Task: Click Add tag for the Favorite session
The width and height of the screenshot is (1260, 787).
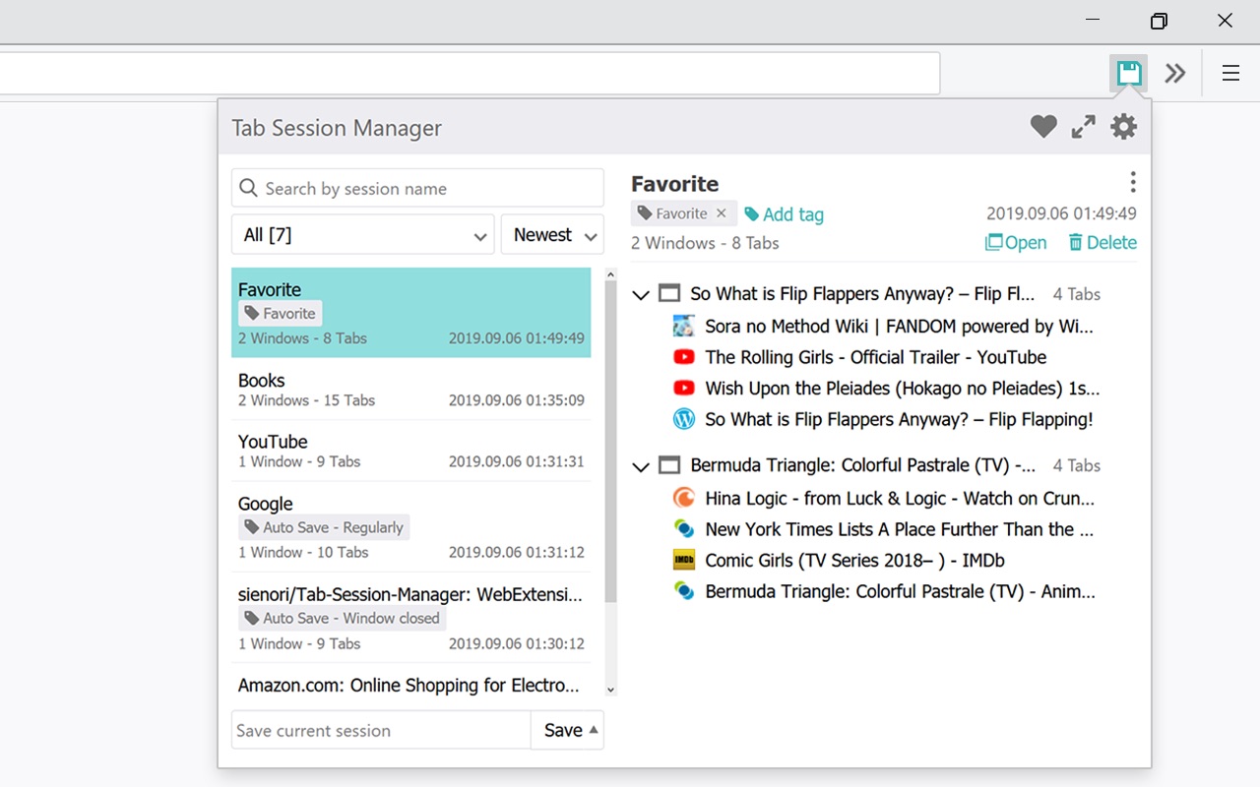Action: 784,213
